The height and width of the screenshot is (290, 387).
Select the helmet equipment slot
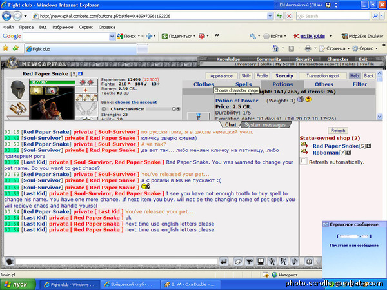pyautogui.click(x=17, y=89)
